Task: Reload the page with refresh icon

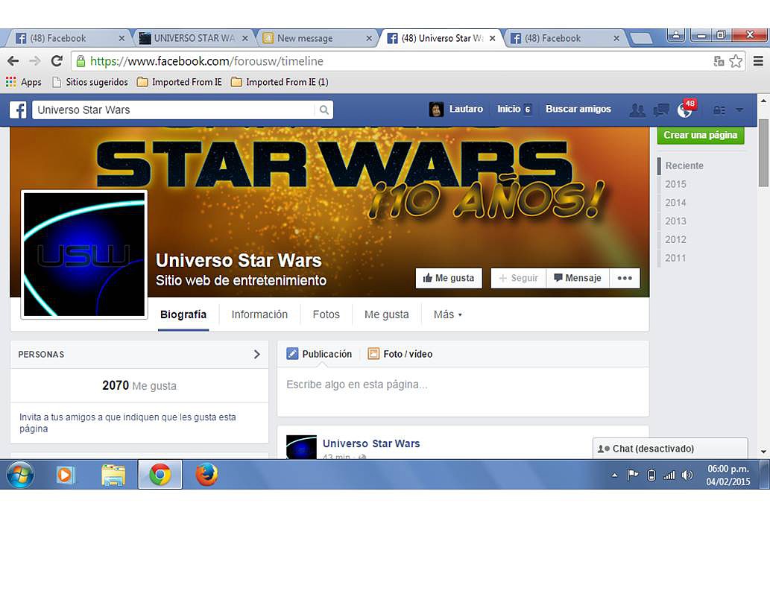Action: (57, 61)
